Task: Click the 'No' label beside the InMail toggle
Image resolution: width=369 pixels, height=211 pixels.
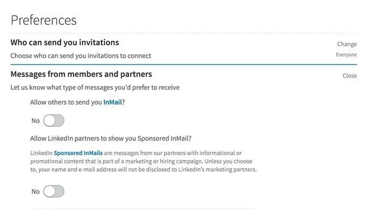Action: 36,120
